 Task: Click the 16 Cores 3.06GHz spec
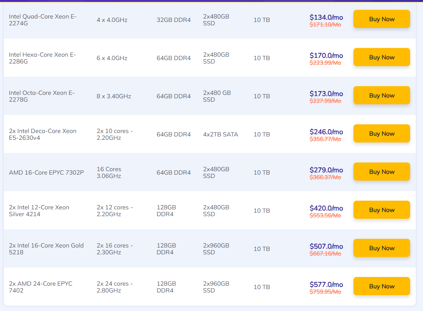[109, 173]
